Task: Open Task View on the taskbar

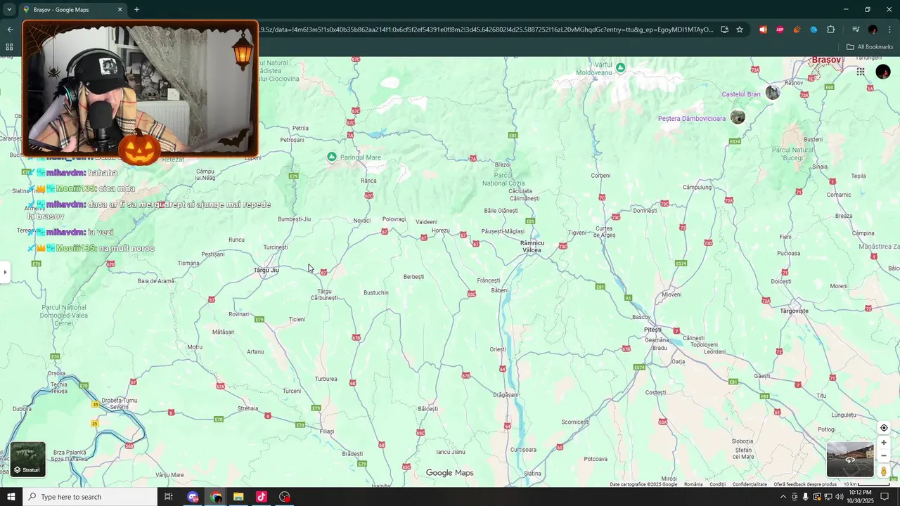Action: tap(169, 497)
